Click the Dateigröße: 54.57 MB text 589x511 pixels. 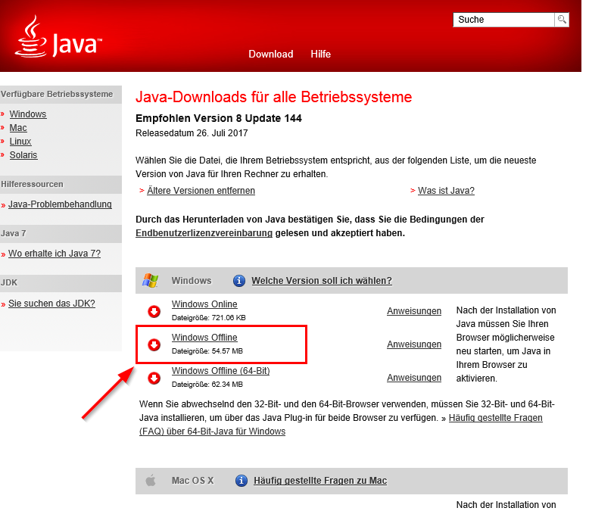point(207,351)
